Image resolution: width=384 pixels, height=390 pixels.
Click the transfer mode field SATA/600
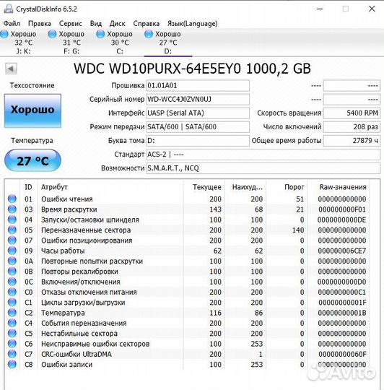198,127
